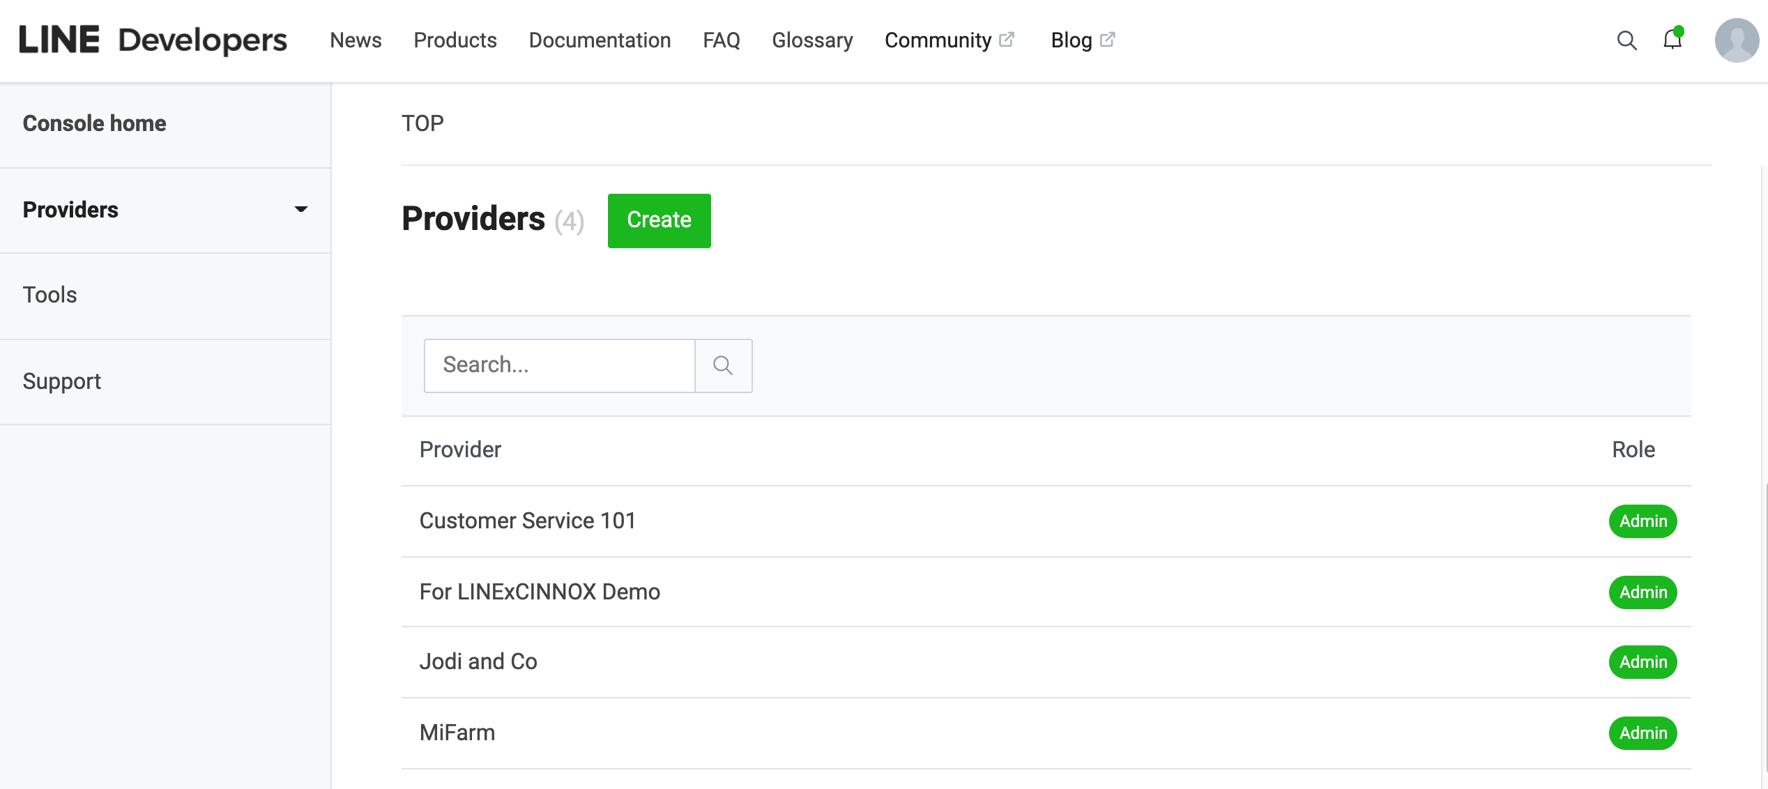The width and height of the screenshot is (1768, 789).
Task: Click the LINE Developers logo
Action: (153, 40)
